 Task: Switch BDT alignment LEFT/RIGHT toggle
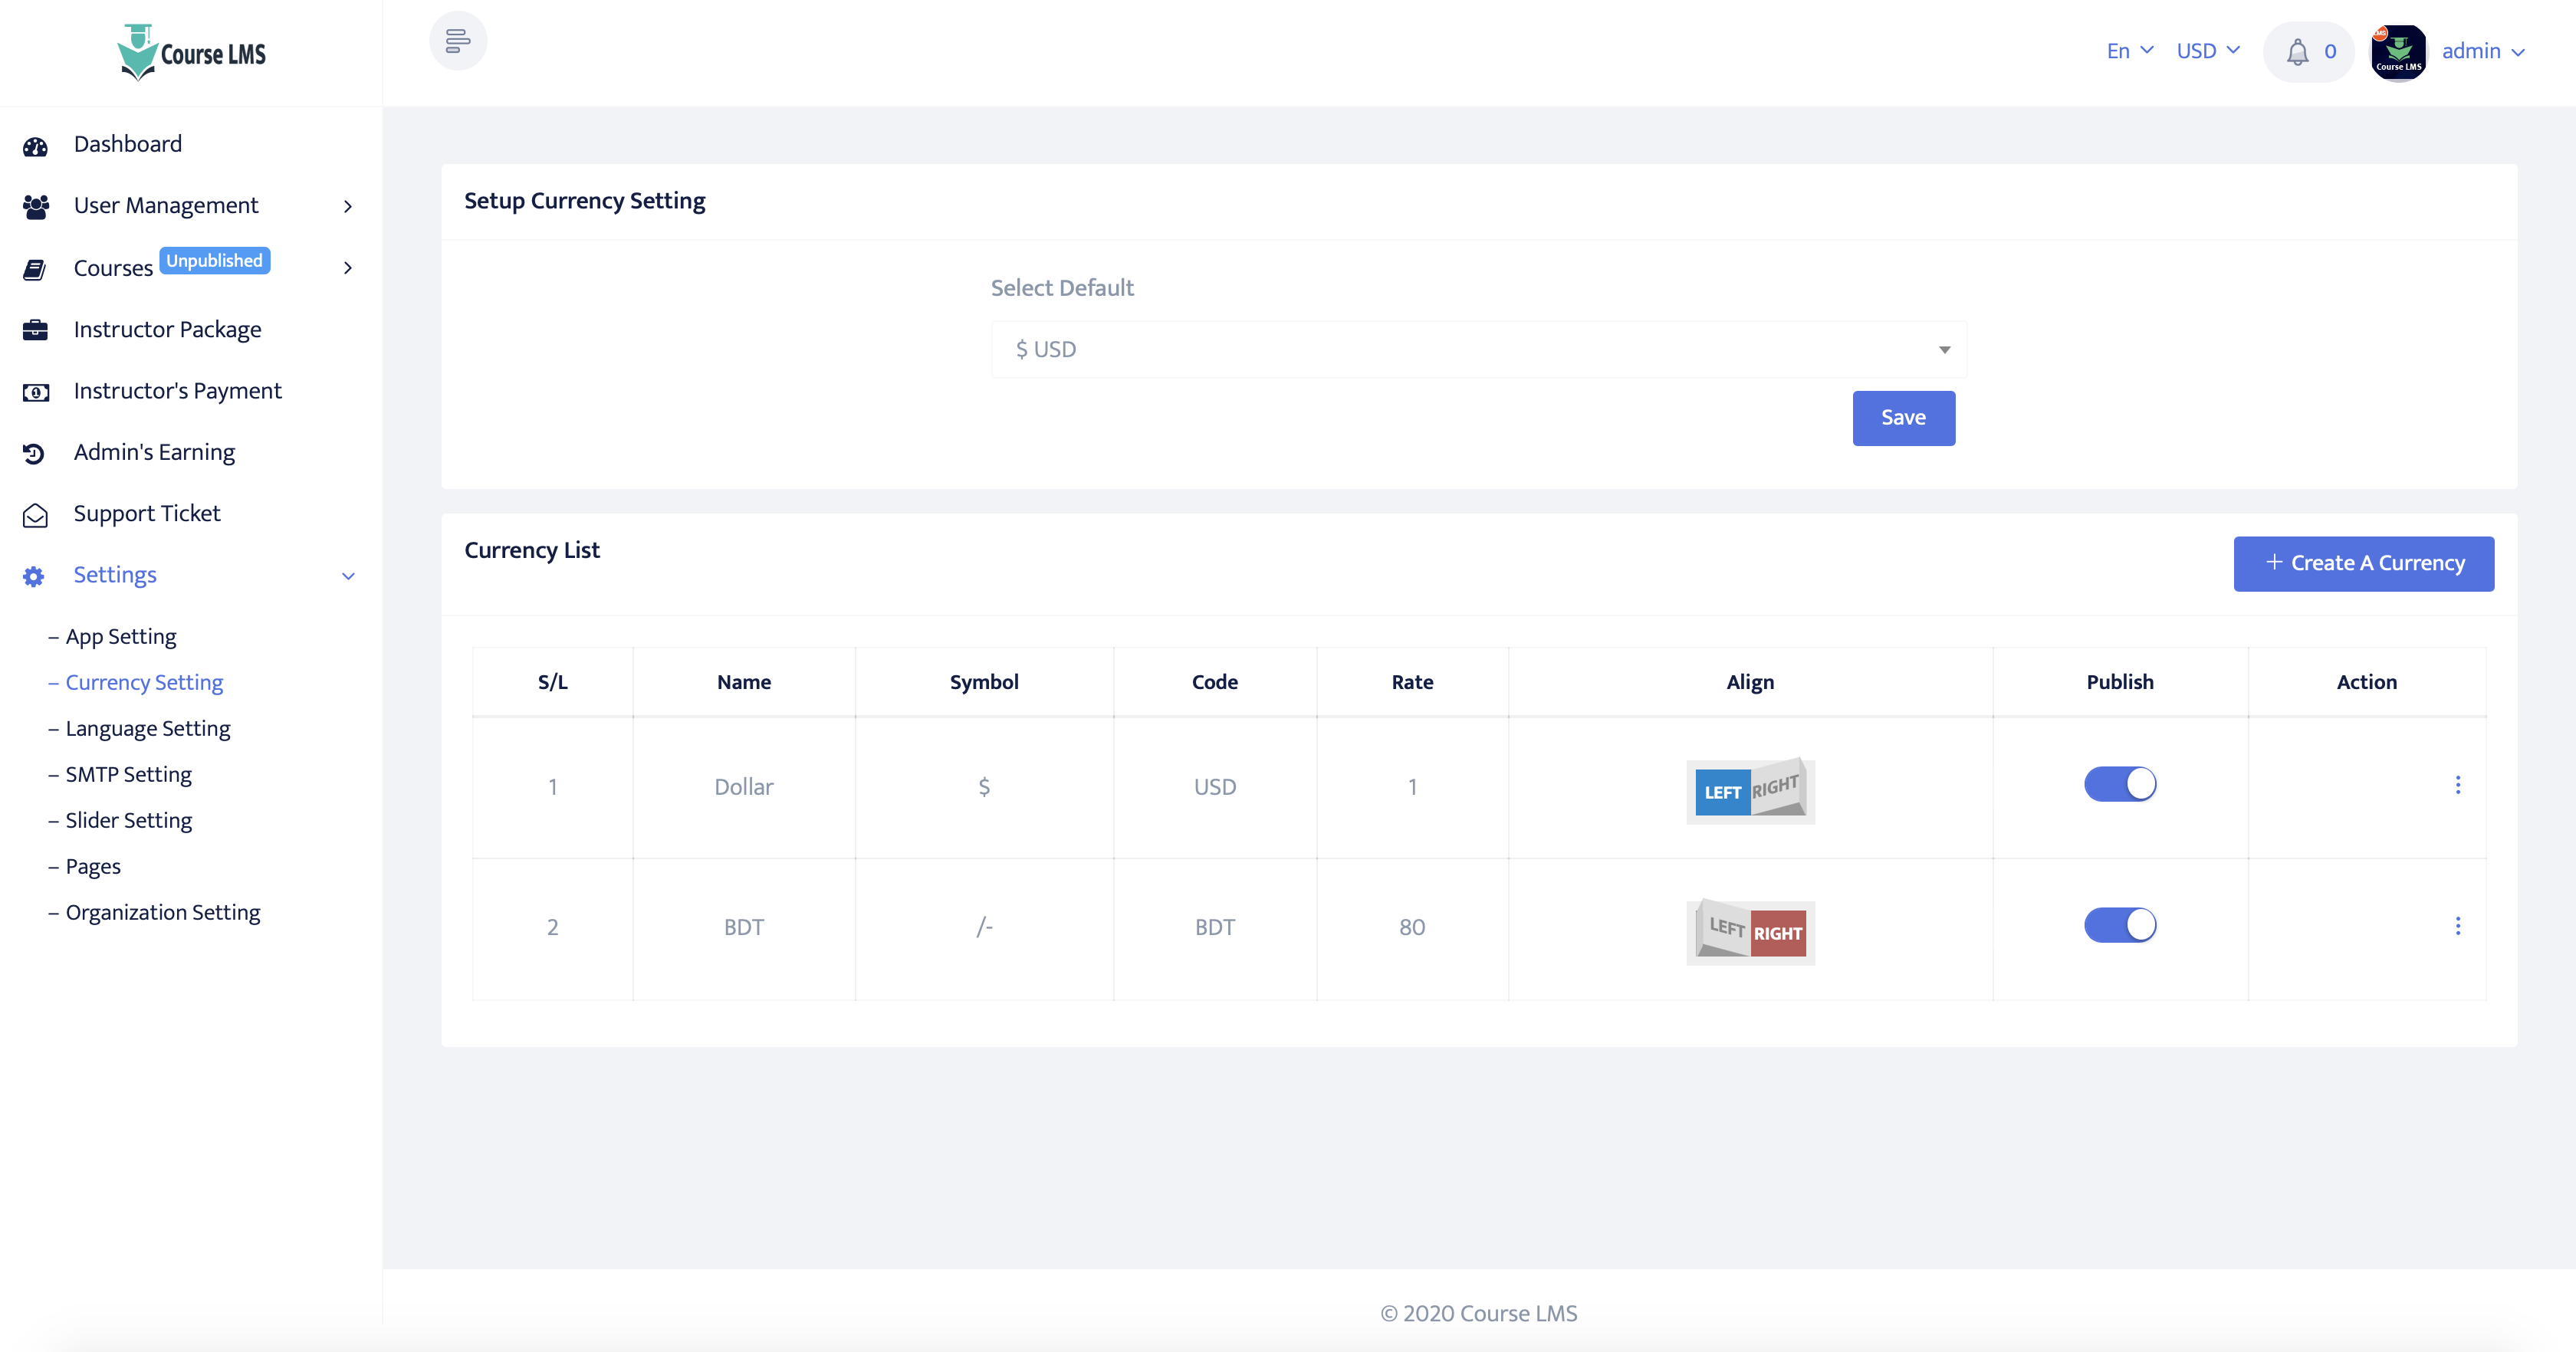[1750, 931]
